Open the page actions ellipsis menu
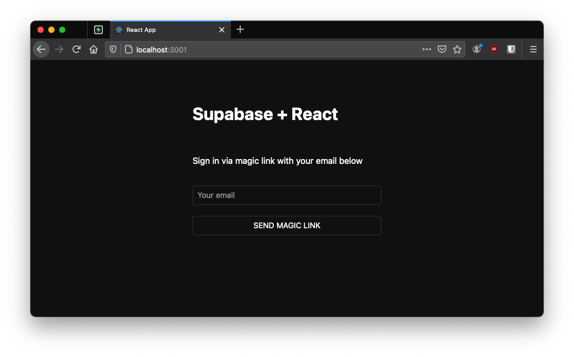The height and width of the screenshot is (357, 574). tap(427, 49)
